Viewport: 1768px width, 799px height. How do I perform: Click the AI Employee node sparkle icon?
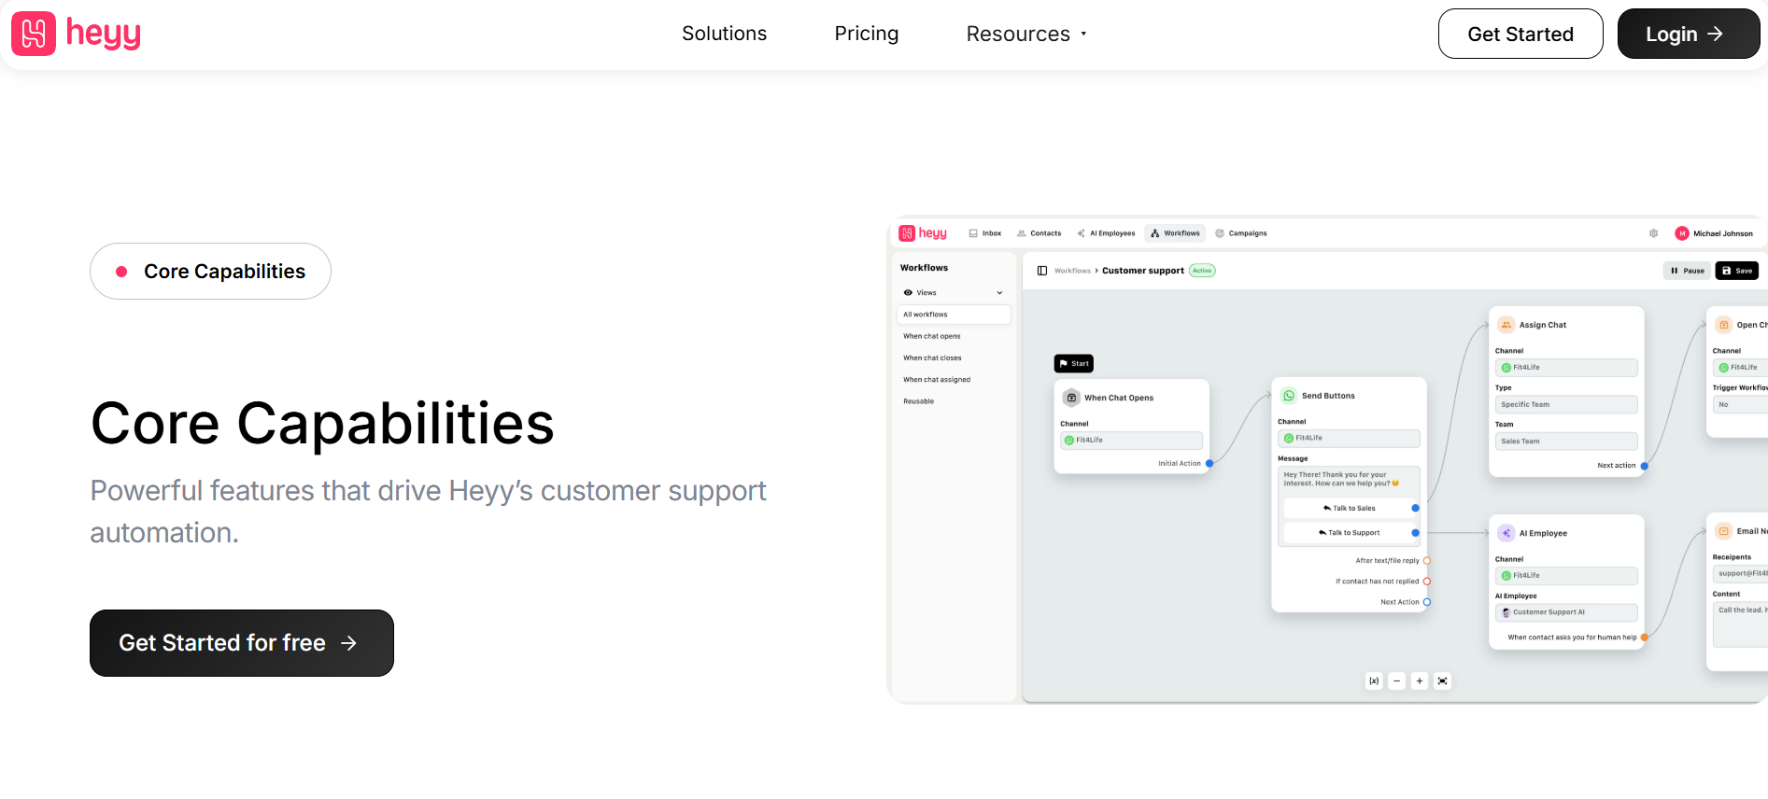click(x=1506, y=533)
